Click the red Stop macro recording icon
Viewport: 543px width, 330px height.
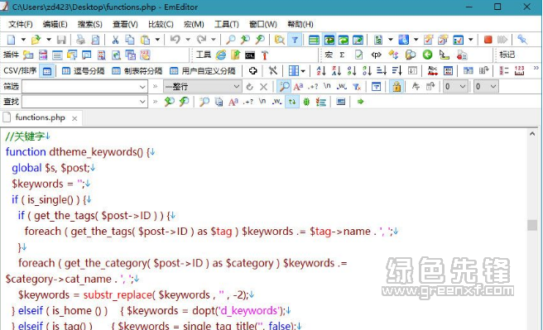(488, 40)
